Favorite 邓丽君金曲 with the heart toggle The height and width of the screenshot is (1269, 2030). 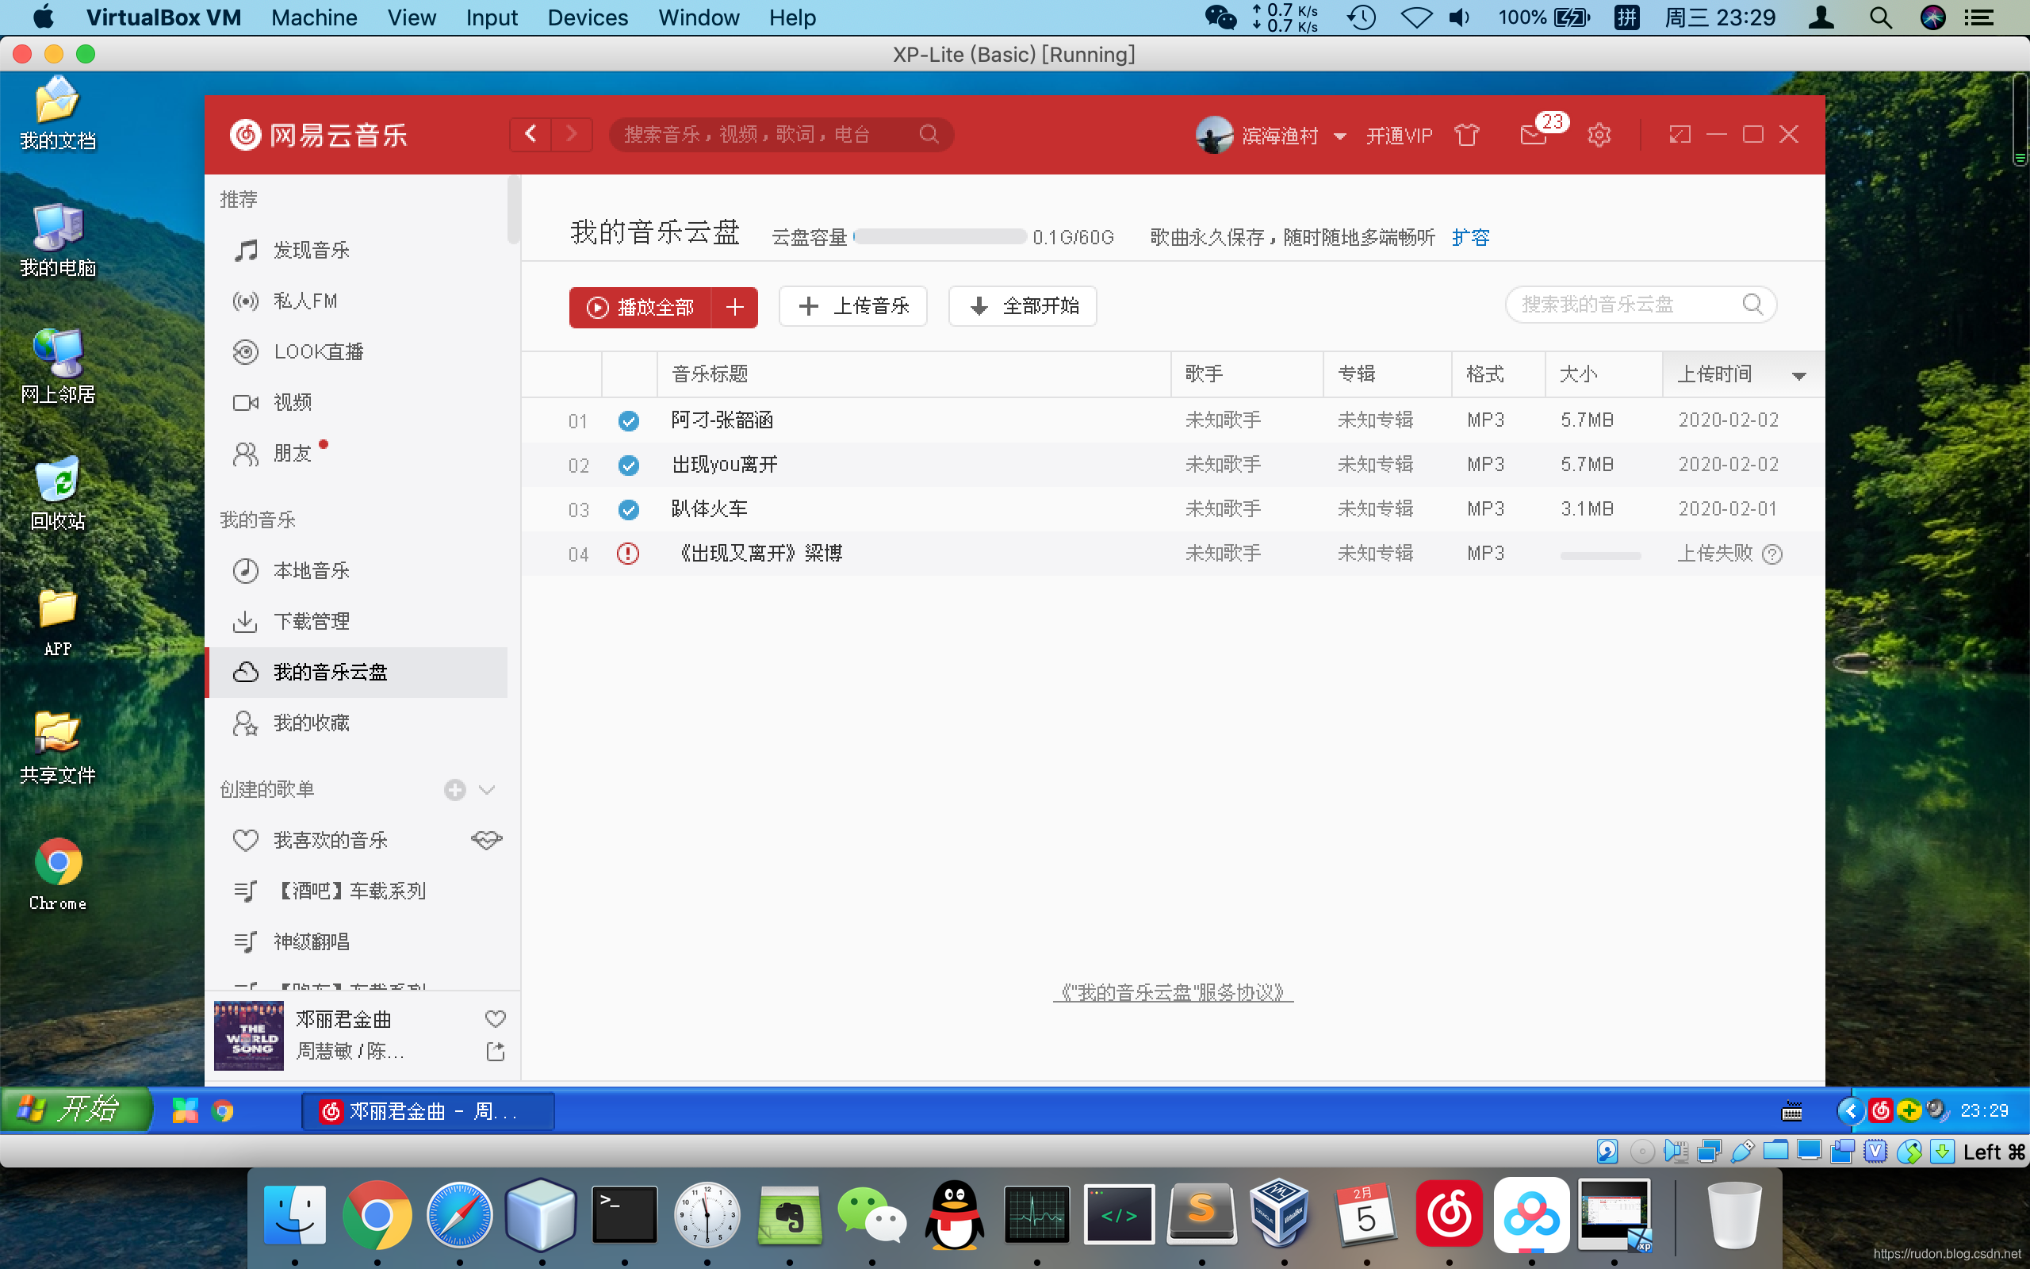(495, 1018)
